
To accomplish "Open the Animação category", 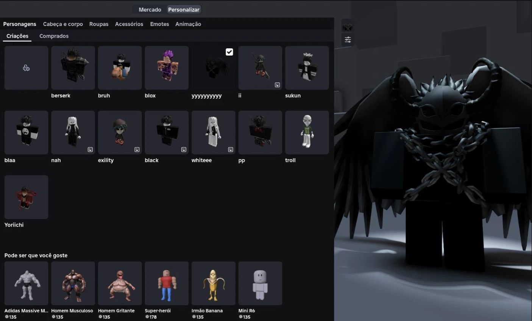I will [x=188, y=24].
